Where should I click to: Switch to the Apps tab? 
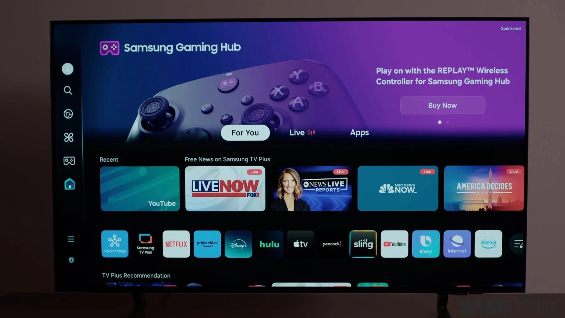360,132
